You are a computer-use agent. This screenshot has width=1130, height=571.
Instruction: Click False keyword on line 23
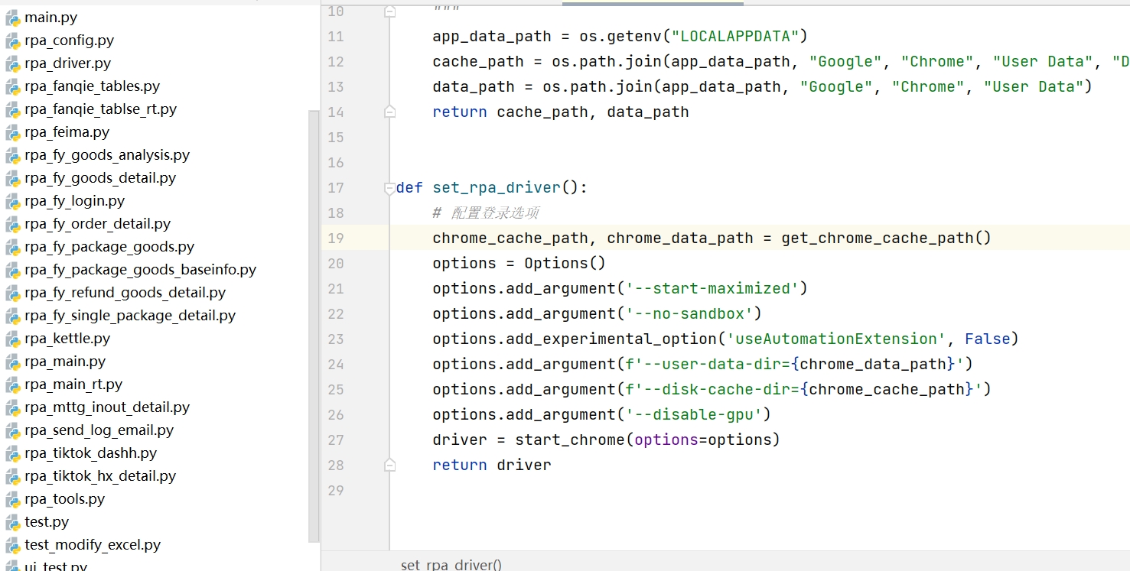point(988,339)
